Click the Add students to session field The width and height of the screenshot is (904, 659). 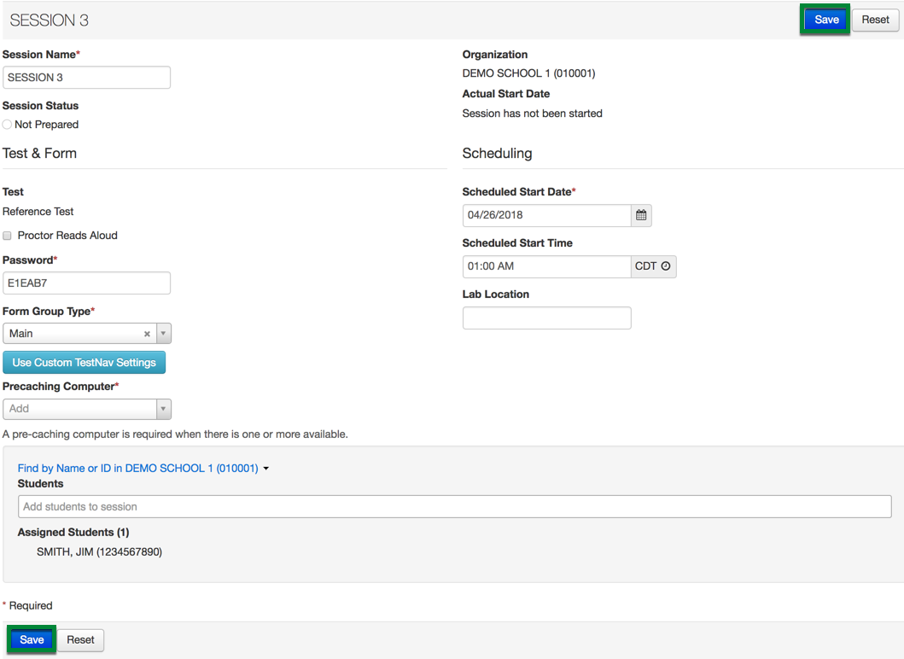(454, 506)
